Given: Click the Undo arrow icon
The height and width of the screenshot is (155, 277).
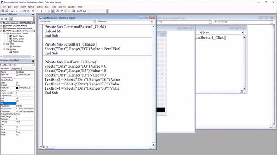Looking at the screenshot, I should coord(33,11).
